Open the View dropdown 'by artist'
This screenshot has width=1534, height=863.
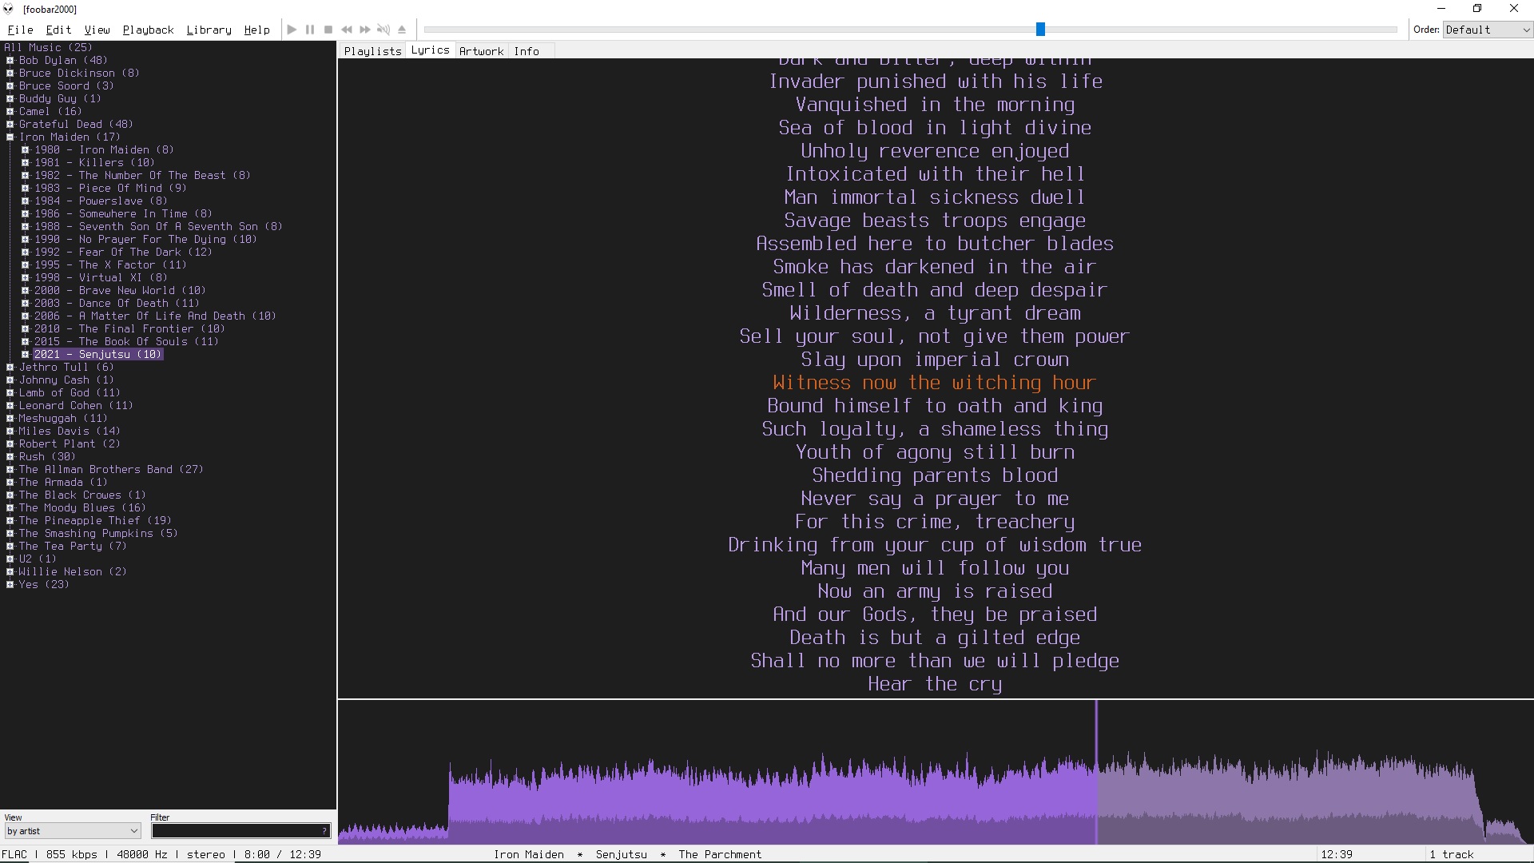tap(72, 831)
